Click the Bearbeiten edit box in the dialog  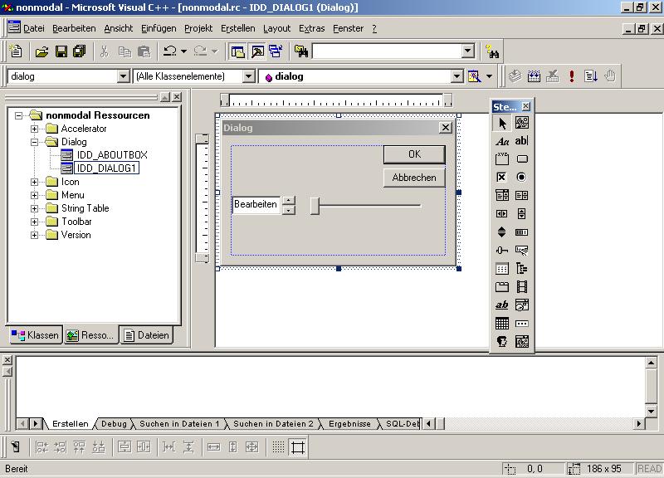tap(256, 205)
